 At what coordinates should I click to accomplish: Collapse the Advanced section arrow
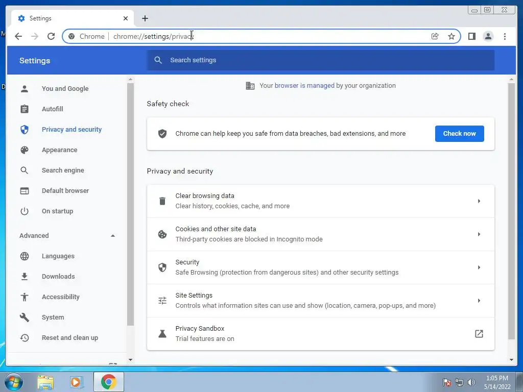(x=113, y=236)
